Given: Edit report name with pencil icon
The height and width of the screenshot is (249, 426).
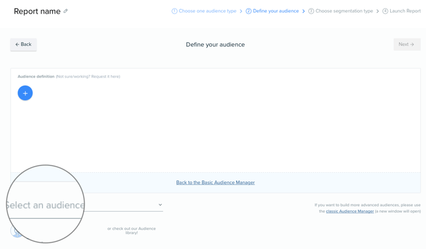Looking at the screenshot, I should (x=66, y=11).
